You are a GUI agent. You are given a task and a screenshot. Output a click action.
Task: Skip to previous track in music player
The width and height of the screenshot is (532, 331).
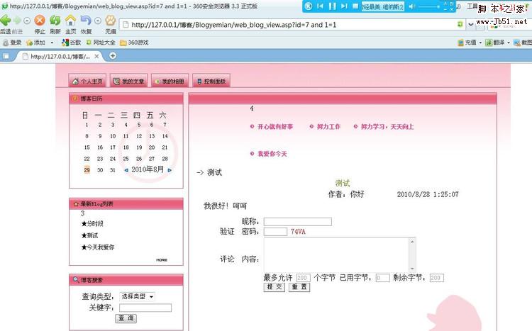320,6
